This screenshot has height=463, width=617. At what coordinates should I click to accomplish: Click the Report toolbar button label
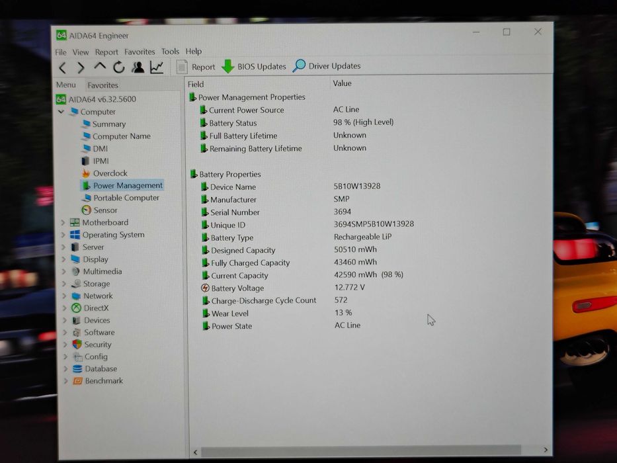[204, 67]
